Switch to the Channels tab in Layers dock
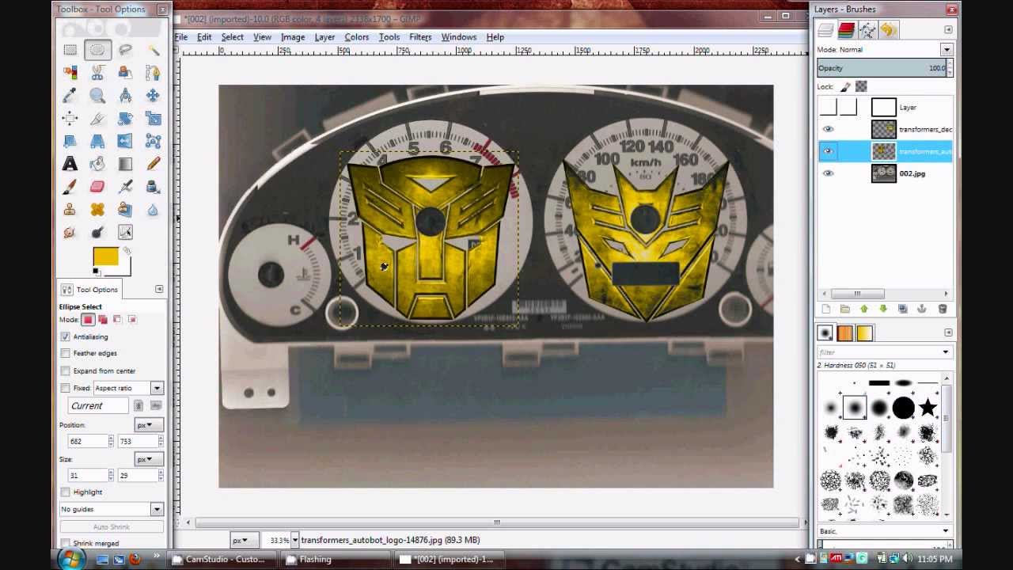The height and width of the screenshot is (570, 1013). [x=846, y=30]
